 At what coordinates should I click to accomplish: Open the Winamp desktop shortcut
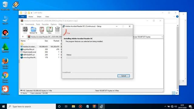pos(16,6)
